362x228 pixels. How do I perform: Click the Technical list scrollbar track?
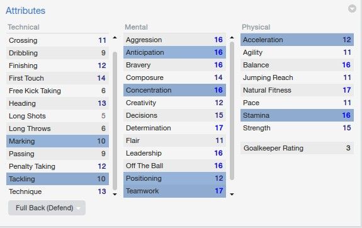point(115,121)
